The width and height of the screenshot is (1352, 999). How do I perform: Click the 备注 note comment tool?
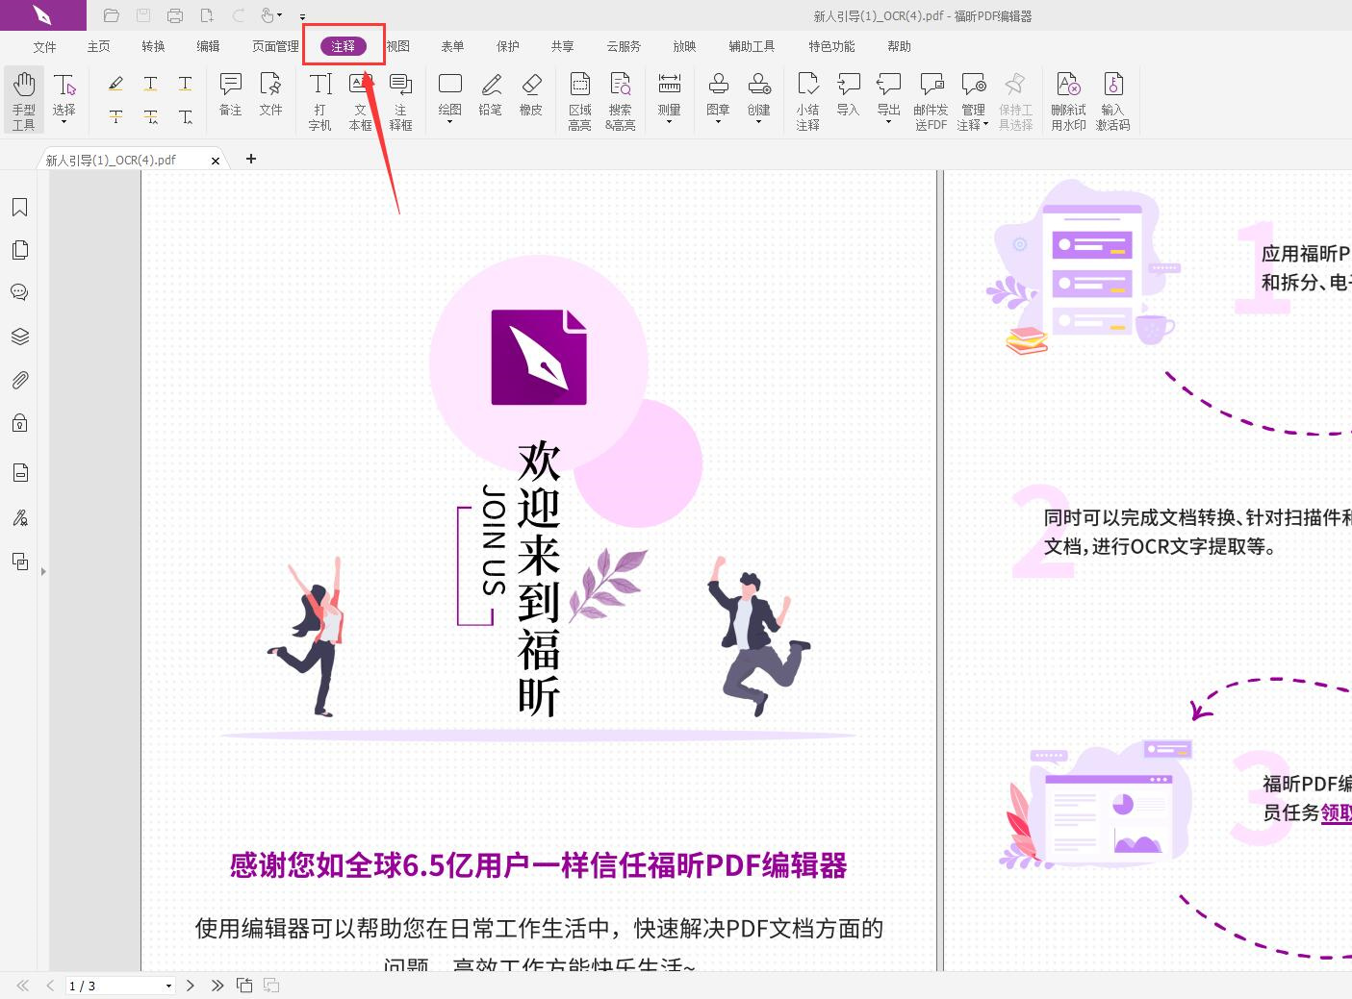coord(229,94)
